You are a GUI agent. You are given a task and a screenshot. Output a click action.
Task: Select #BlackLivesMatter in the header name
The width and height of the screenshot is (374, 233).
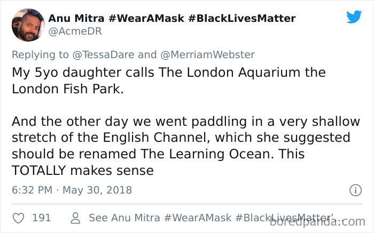point(241,19)
